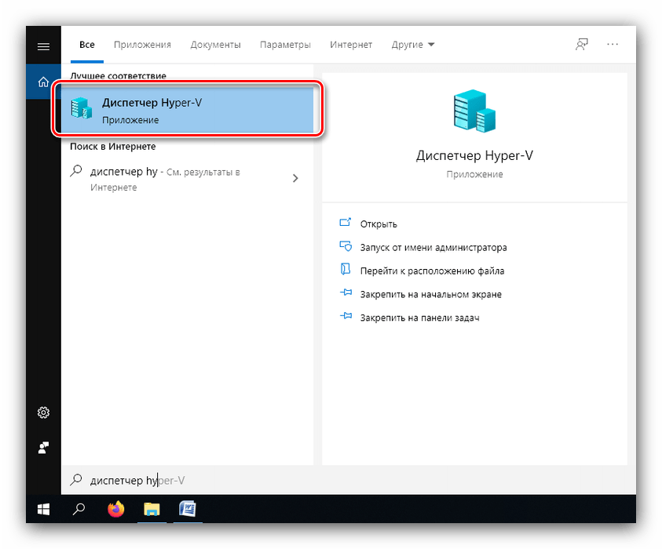Click the user account icon in sidebar

(x=43, y=448)
